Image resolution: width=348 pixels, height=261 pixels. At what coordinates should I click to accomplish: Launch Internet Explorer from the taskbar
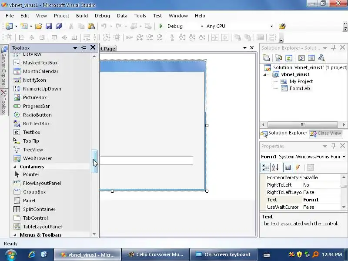[31, 254]
